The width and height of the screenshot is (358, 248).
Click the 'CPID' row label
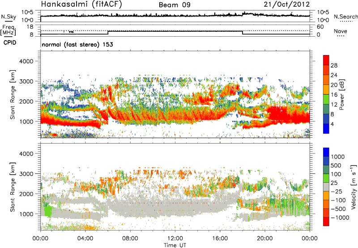coord(10,43)
